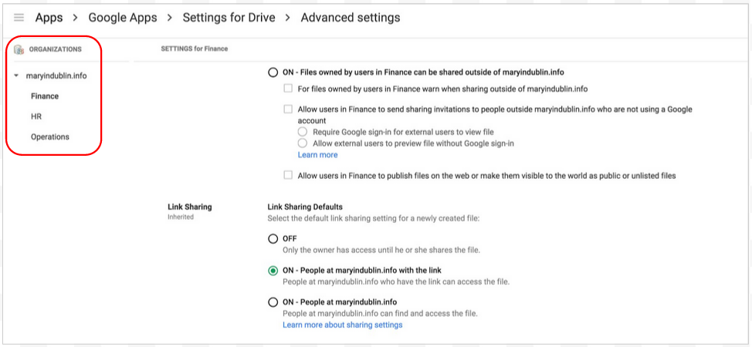Image resolution: width=752 pixels, height=347 pixels.
Task: Go to Google Apps breadcrumb
Action: pos(123,18)
